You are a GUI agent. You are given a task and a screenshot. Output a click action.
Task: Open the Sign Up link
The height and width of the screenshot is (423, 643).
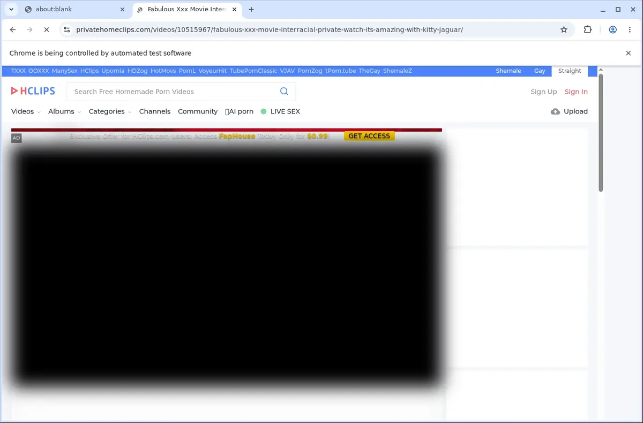coord(543,92)
